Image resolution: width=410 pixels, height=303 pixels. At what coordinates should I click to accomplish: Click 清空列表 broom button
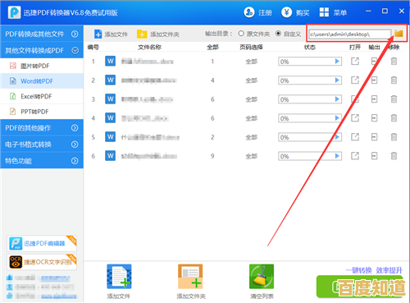262,282
